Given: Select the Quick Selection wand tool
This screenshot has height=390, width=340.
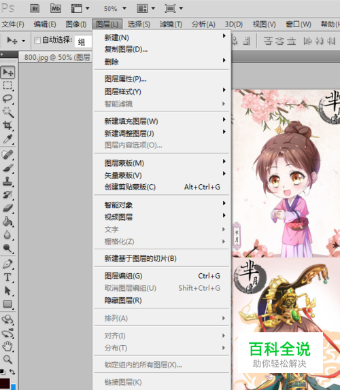Looking at the screenshot, I should (x=7, y=112).
